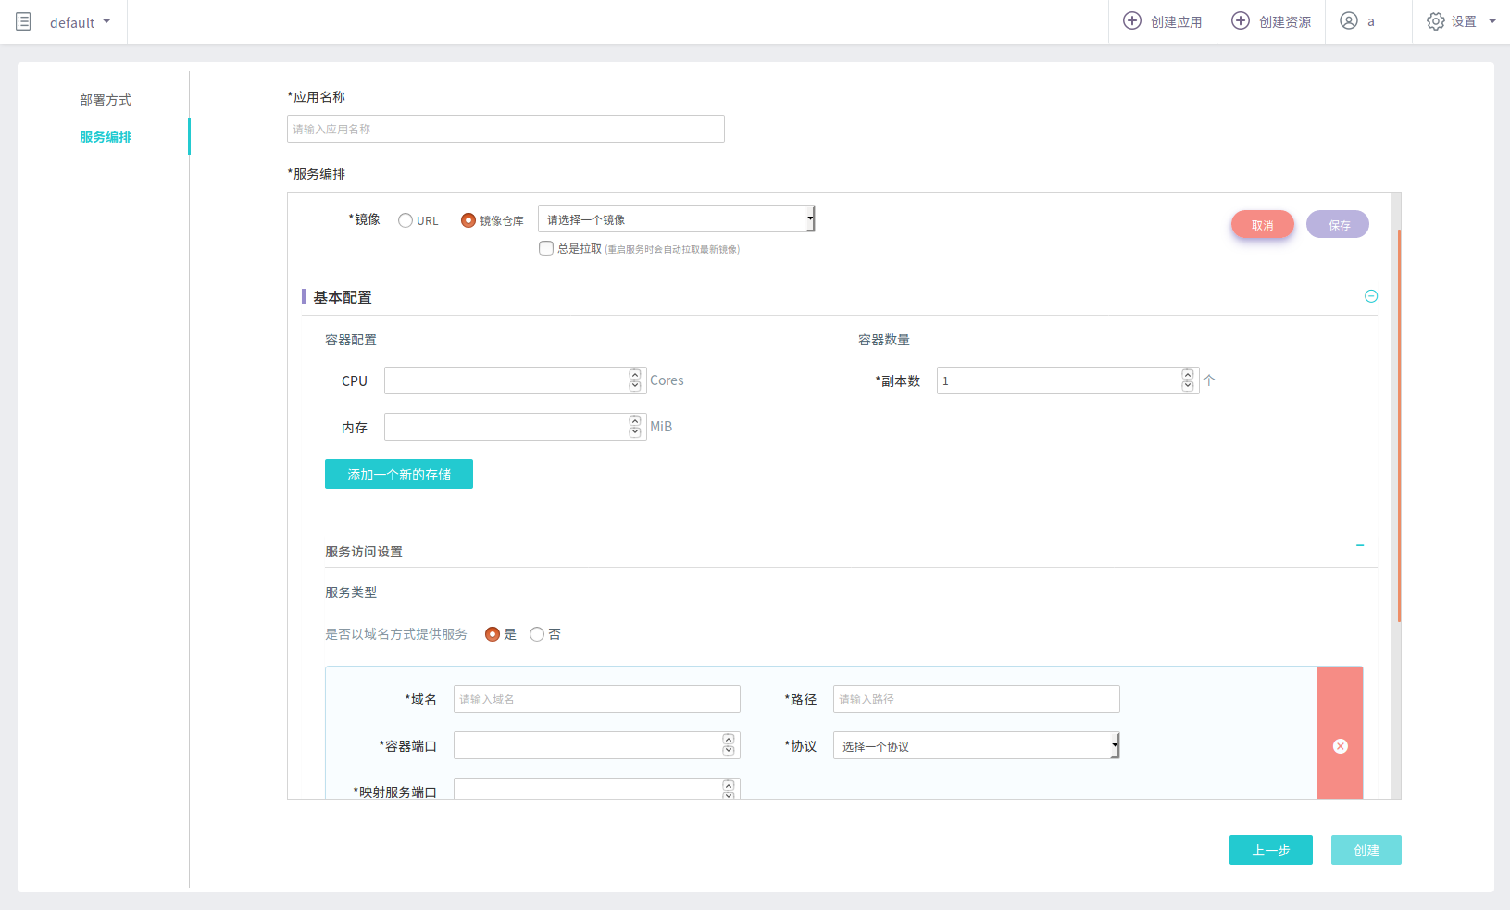Select the URL image radio button
Screen dimensions: 1510x910
(406, 220)
